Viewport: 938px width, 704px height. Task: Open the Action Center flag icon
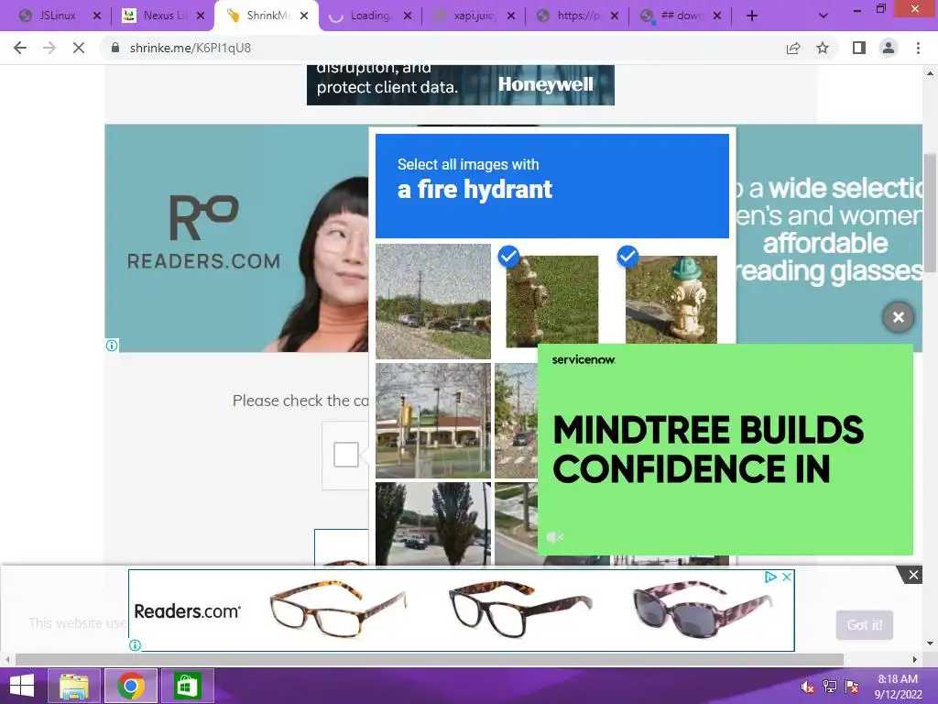tap(852, 687)
